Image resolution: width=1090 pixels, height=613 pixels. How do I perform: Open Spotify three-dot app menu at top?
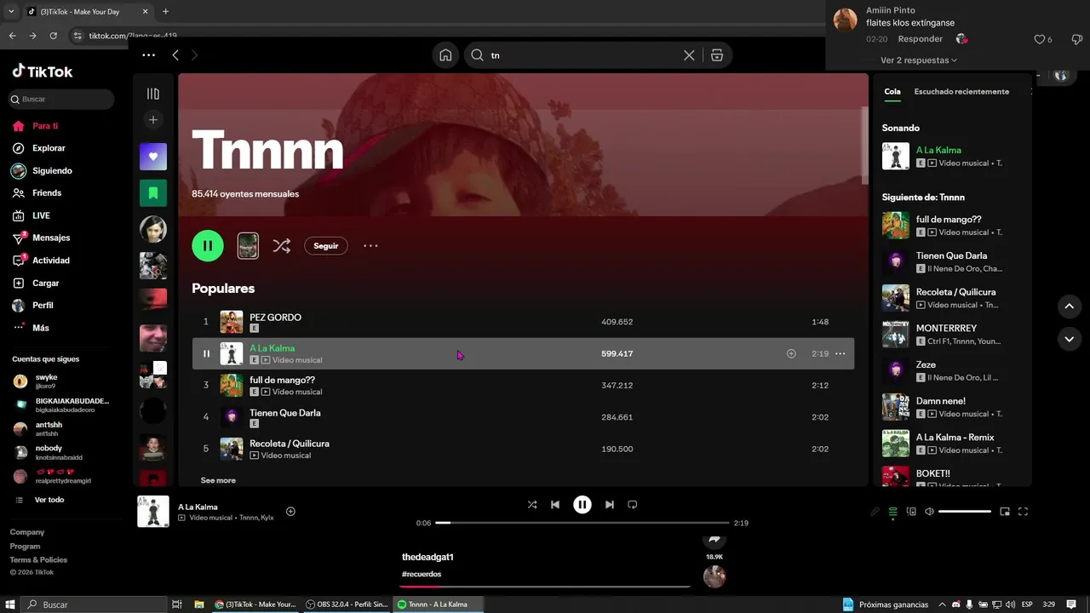pos(148,55)
